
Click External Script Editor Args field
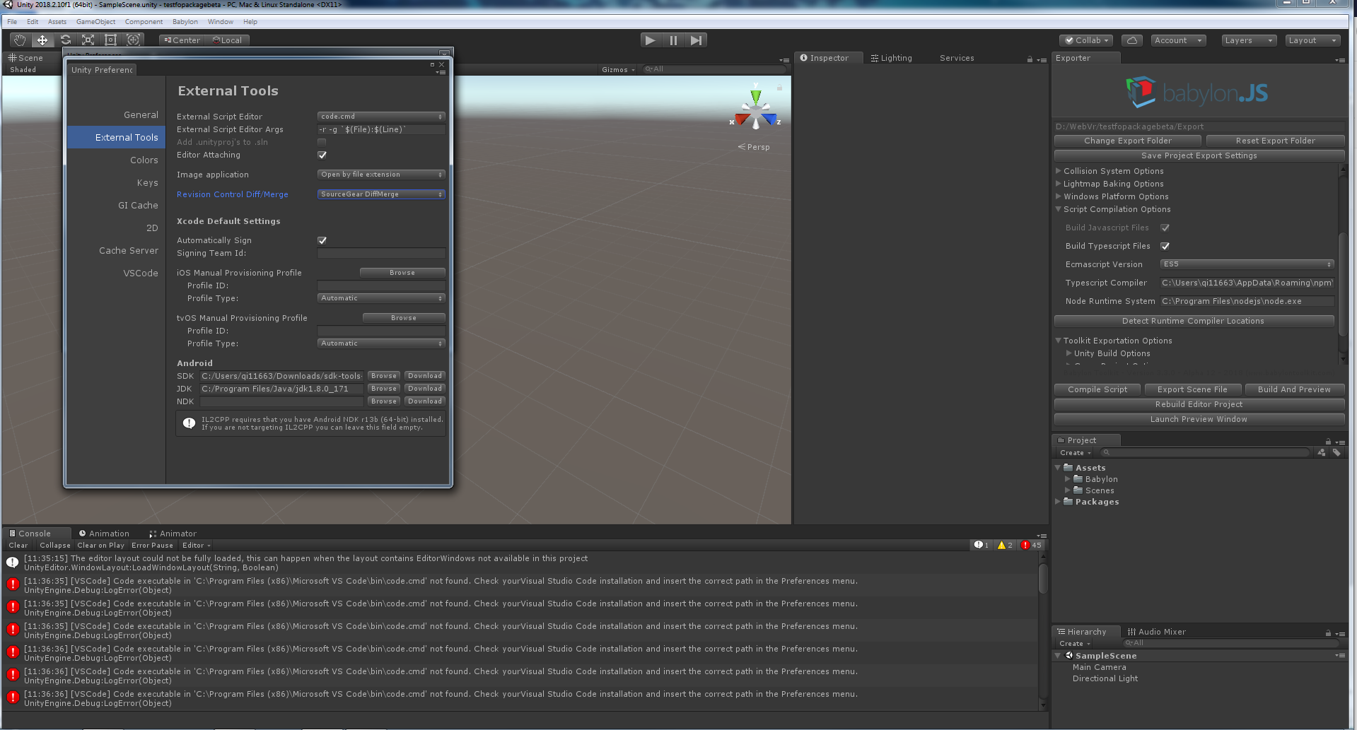pos(381,129)
